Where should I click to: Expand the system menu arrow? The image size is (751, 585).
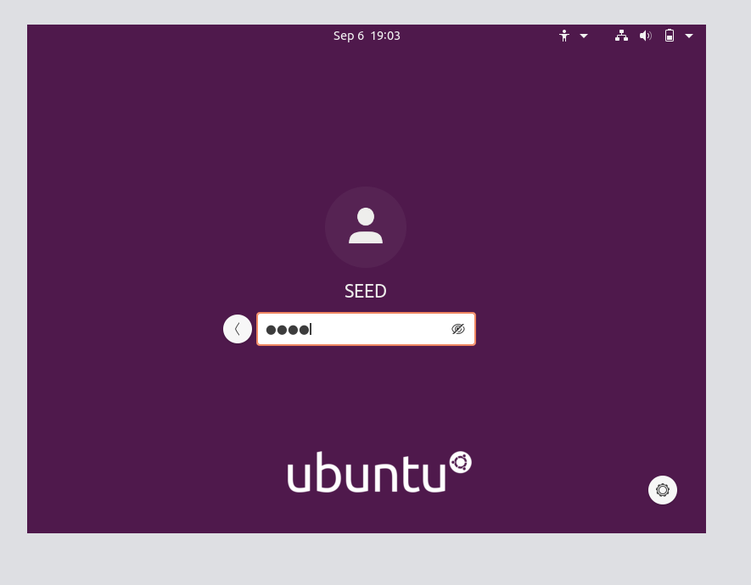click(689, 36)
